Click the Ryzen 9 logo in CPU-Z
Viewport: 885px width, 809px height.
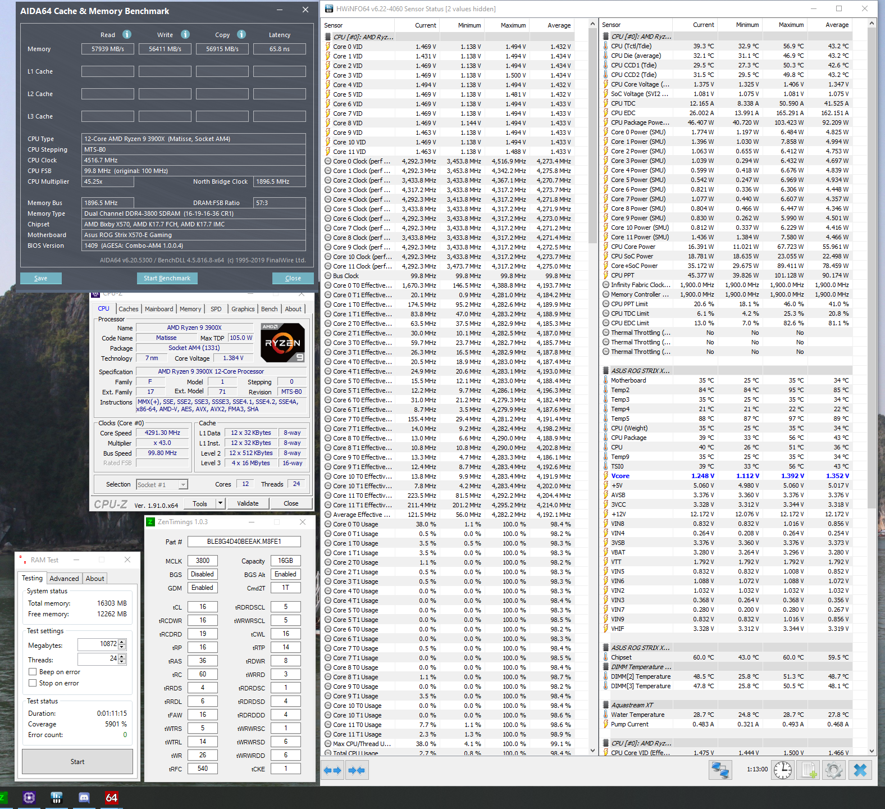click(x=283, y=343)
